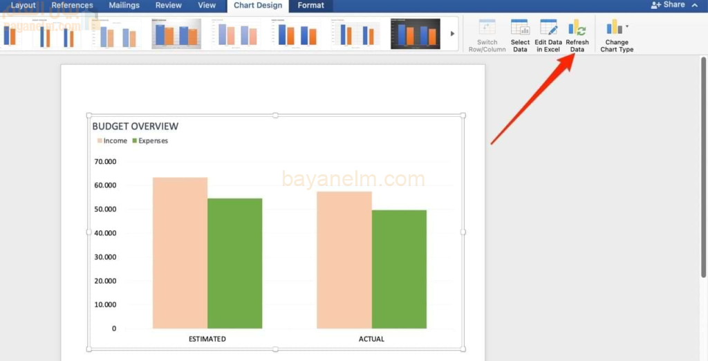Click the Change Chart Type icon
The height and width of the screenshot is (361, 708).
[614, 28]
